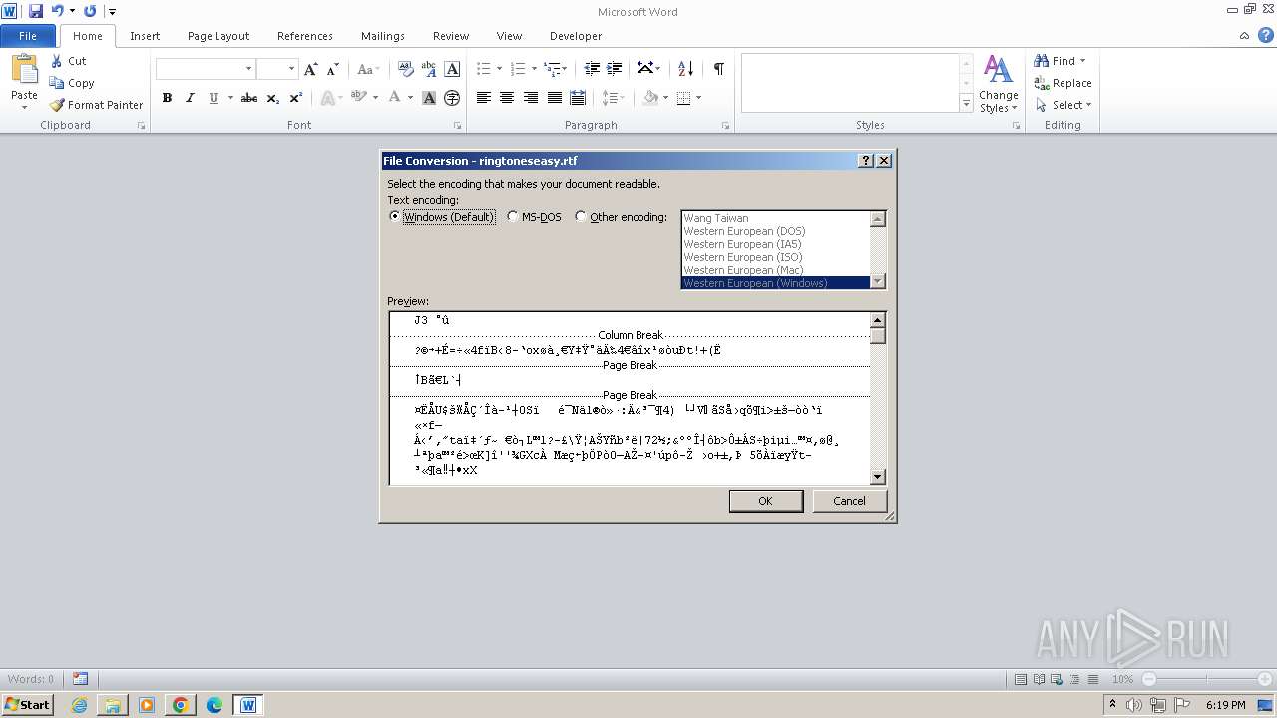Click the Sort icon
The width and height of the screenshot is (1277, 718).
click(685, 69)
